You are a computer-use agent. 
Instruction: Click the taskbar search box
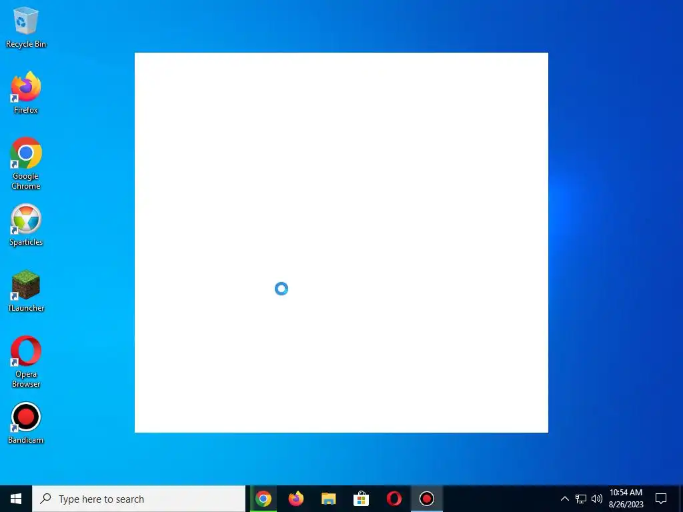[139, 499]
